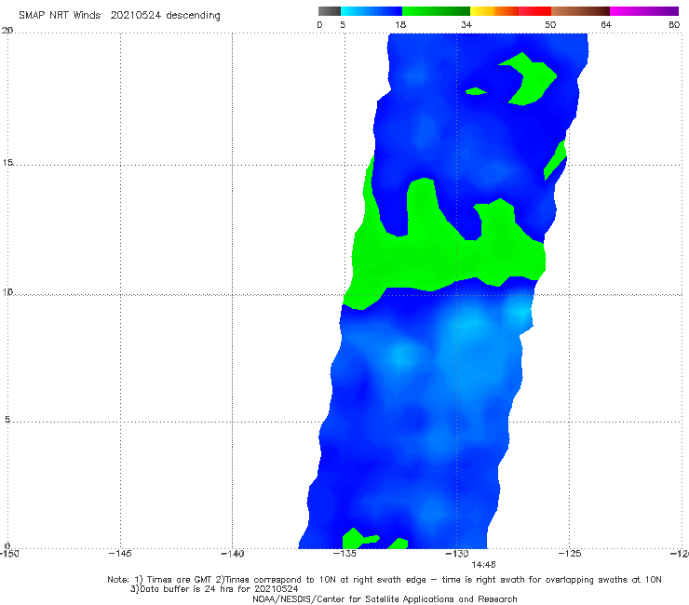Click the 'Data buffer is 24 hrs' note
Screen dimensions: 689x605
point(214,589)
